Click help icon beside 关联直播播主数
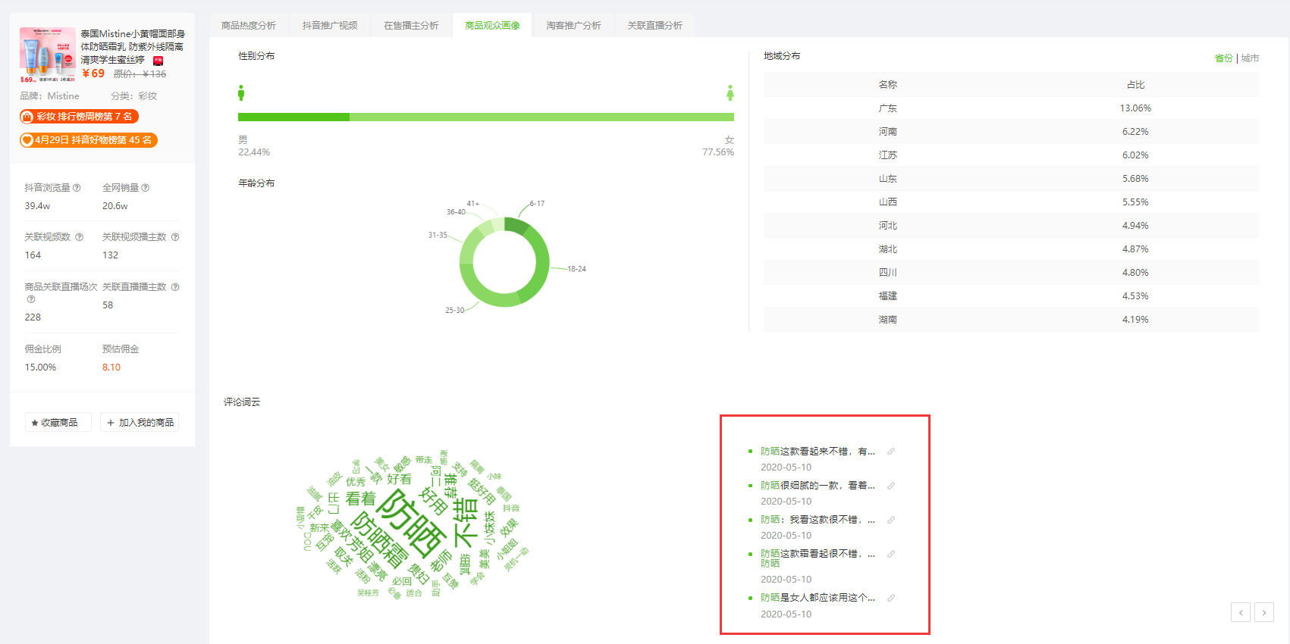 (175, 287)
